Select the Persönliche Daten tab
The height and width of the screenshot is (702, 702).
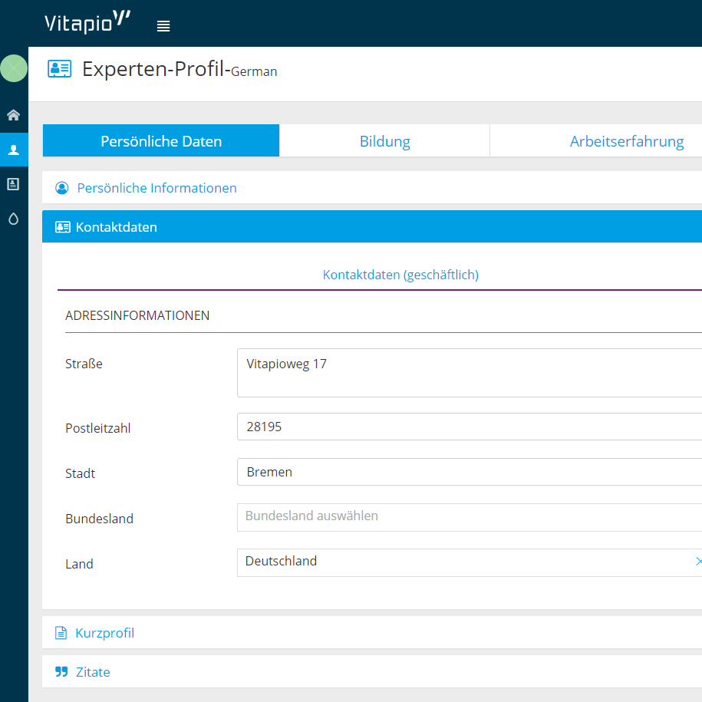pos(161,141)
